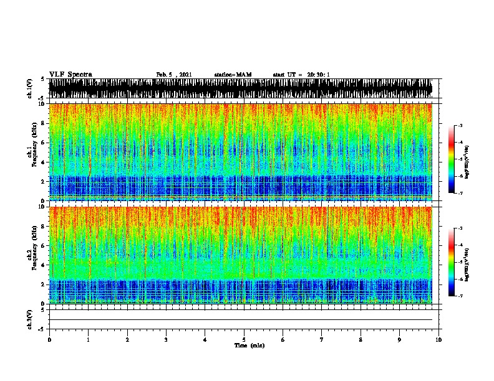Click time axis tick label "5"
This screenshot has height=381, width=494.
click(x=244, y=340)
